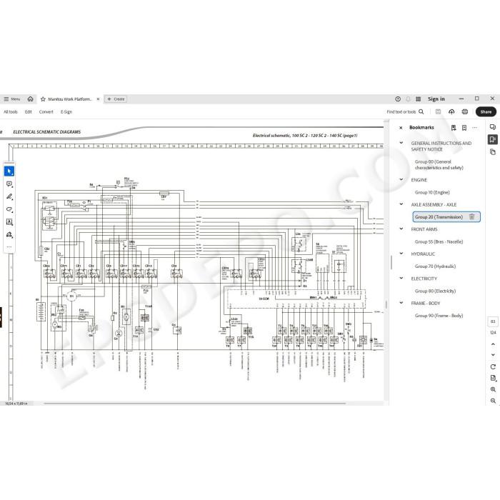Click the Share button
Viewport: 500px width, 500px height.
(x=486, y=111)
